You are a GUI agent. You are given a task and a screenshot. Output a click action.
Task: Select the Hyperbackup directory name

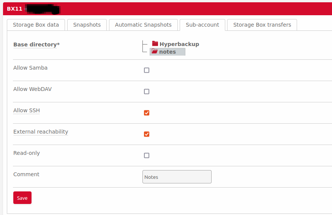[x=179, y=44]
